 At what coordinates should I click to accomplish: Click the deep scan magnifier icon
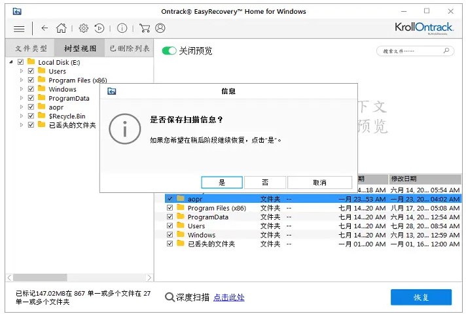(170, 297)
